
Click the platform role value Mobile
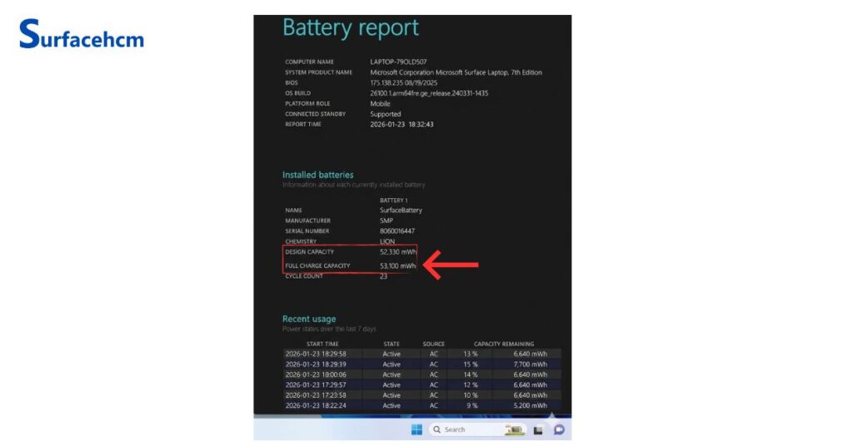[380, 103]
